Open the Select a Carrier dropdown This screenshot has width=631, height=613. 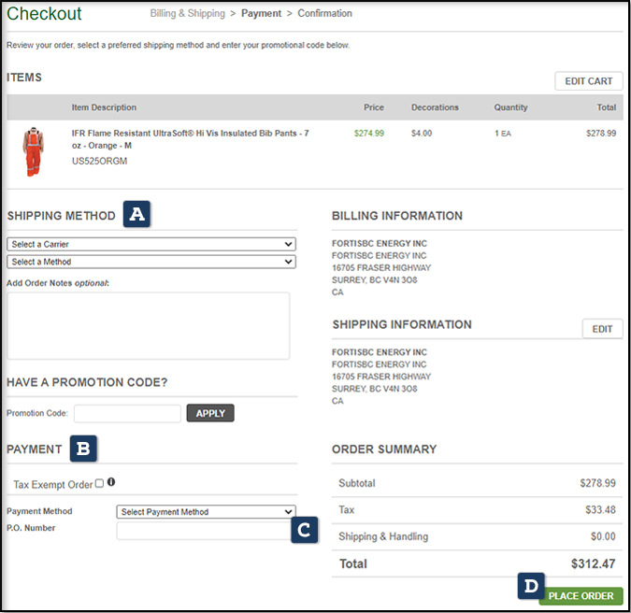pos(151,244)
